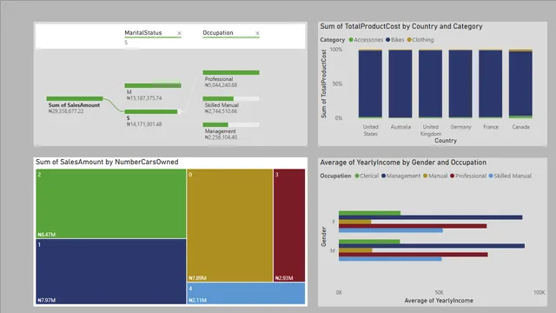Select treemap tile 0 worth ₦7.89M
Image resolution: width=556 pixels, height=313 pixels.
click(229, 225)
